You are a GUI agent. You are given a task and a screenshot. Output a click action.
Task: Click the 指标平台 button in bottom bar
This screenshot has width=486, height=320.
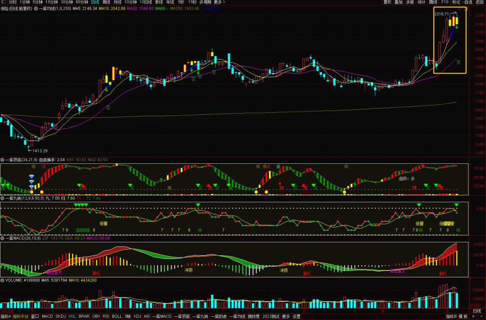pos(20,316)
